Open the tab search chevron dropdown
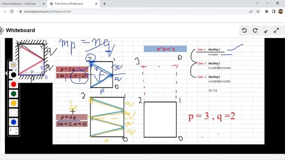The height and width of the screenshot is (160, 285). coord(257,3)
